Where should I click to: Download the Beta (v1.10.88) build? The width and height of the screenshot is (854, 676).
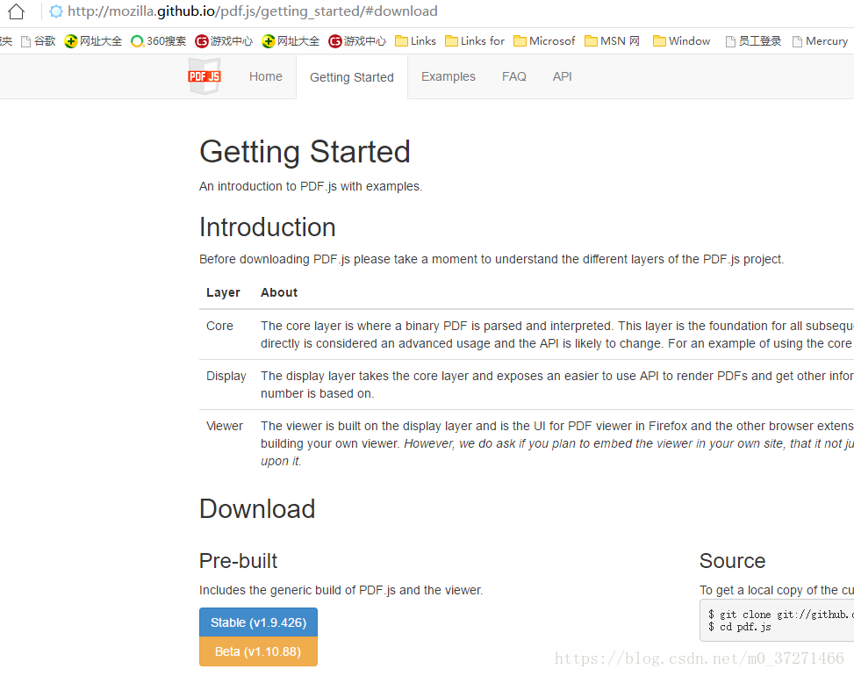[258, 651]
